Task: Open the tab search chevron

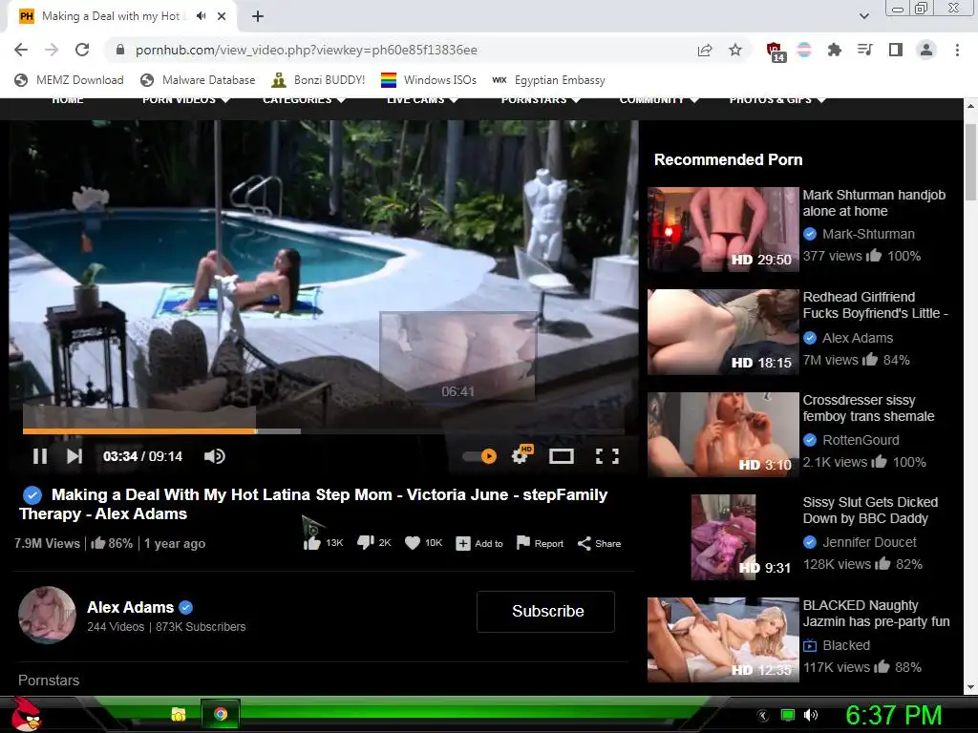Action: point(863,16)
